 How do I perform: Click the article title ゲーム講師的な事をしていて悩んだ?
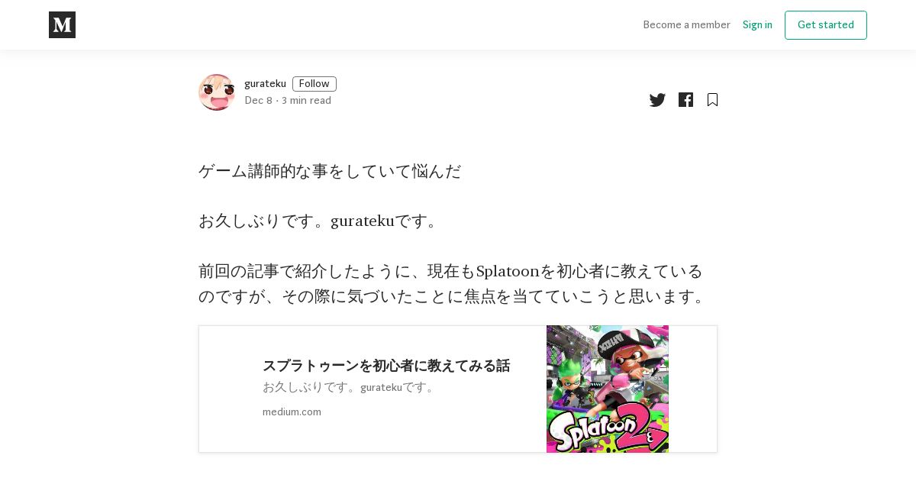point(330,171)
